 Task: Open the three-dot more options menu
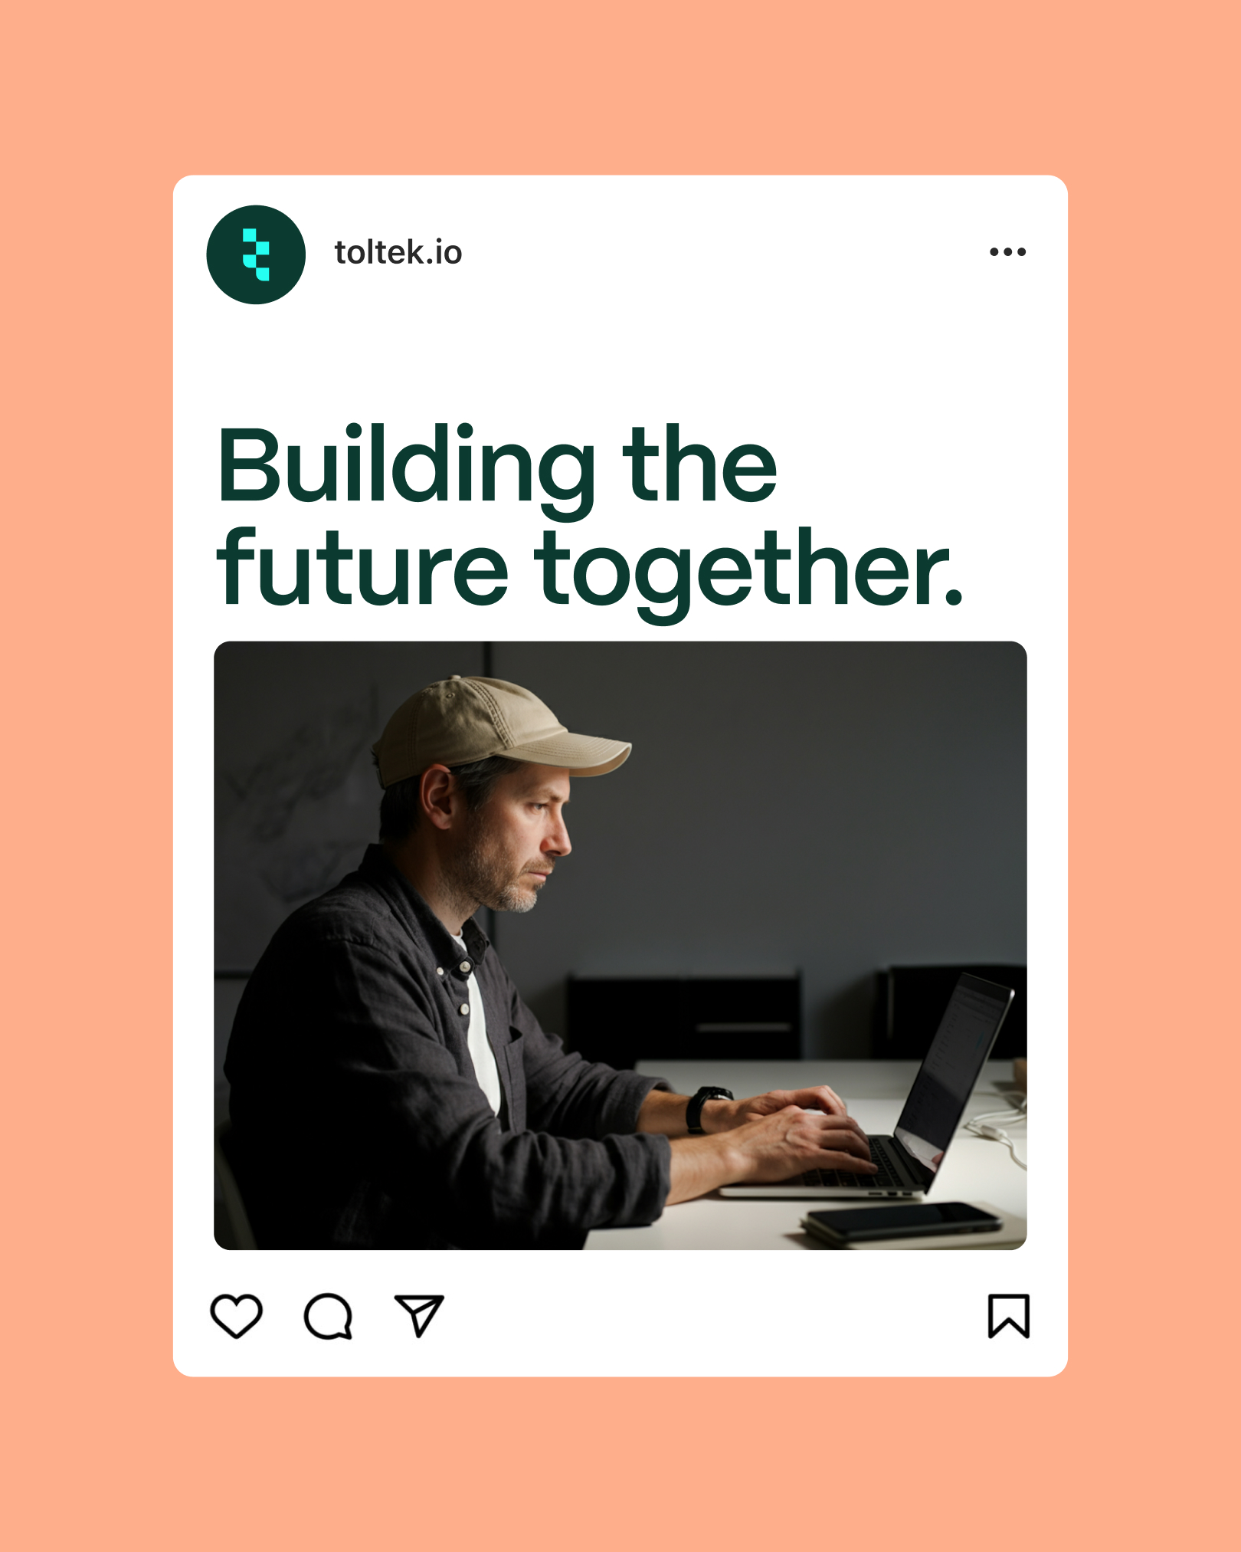click(1007, 251)
